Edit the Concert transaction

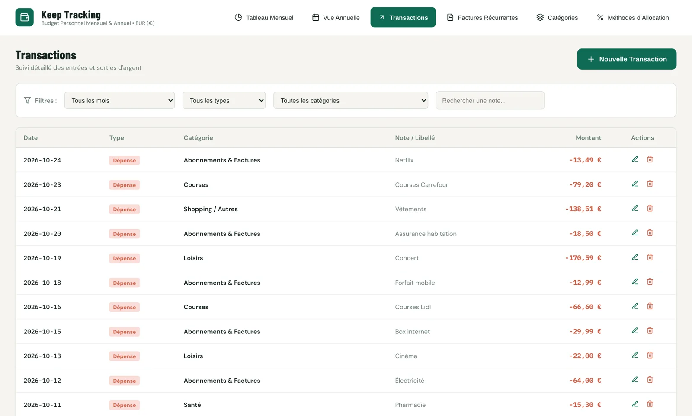pos(635,257)
